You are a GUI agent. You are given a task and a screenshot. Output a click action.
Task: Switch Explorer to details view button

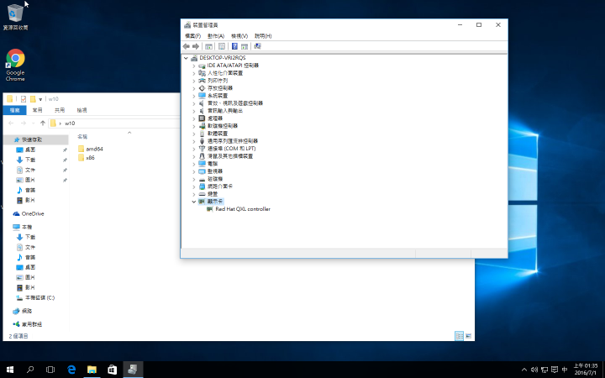click(459, 336)
